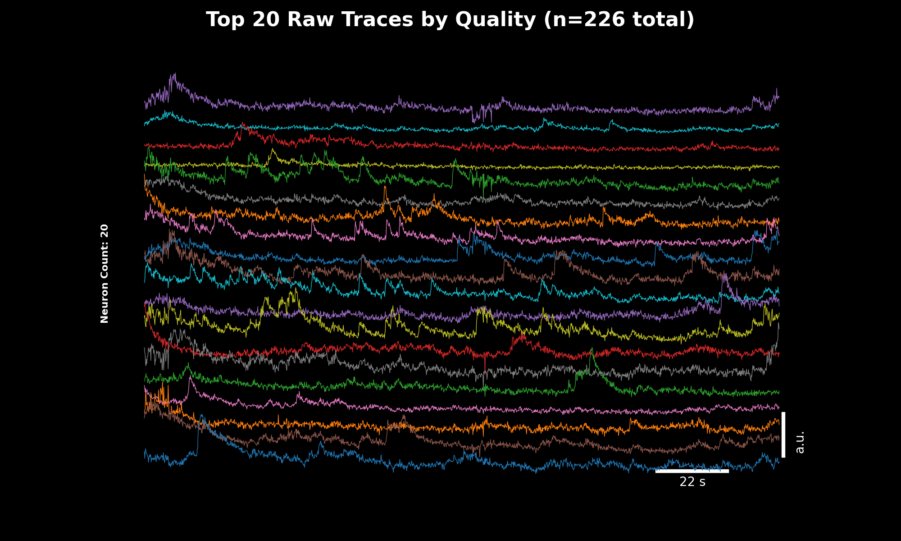Screen dimensions: 901x541
Task: Click the lower purple trace's peak near right
Action: click(724, 276)
